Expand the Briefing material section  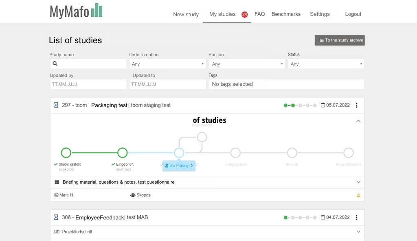pos(358,182)
